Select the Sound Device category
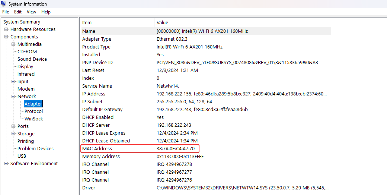This screenshot has height=195, width=387. click(x=32, y=59)
